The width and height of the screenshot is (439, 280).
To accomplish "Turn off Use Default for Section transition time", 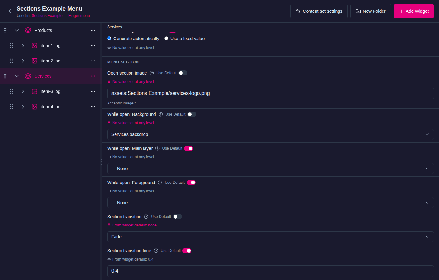I will tap(187, 251).
